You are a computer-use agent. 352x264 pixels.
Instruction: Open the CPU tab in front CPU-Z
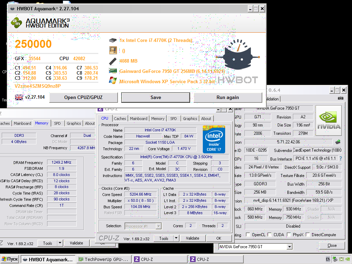(104, 118)
